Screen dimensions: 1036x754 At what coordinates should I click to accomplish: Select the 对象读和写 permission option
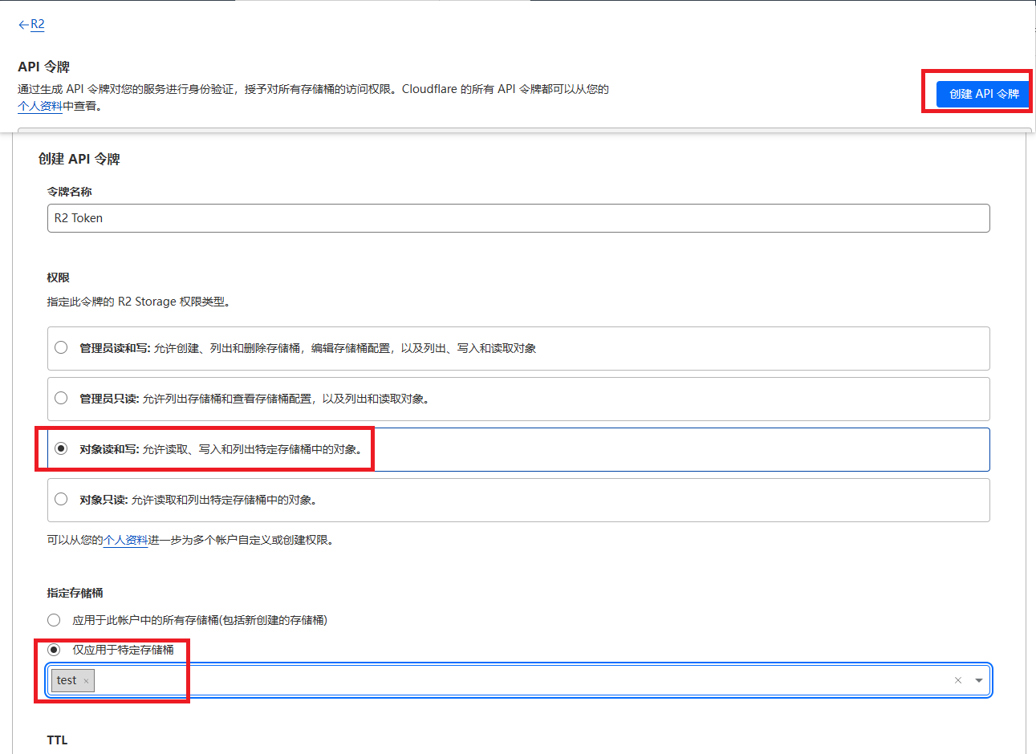pos(61,448)
